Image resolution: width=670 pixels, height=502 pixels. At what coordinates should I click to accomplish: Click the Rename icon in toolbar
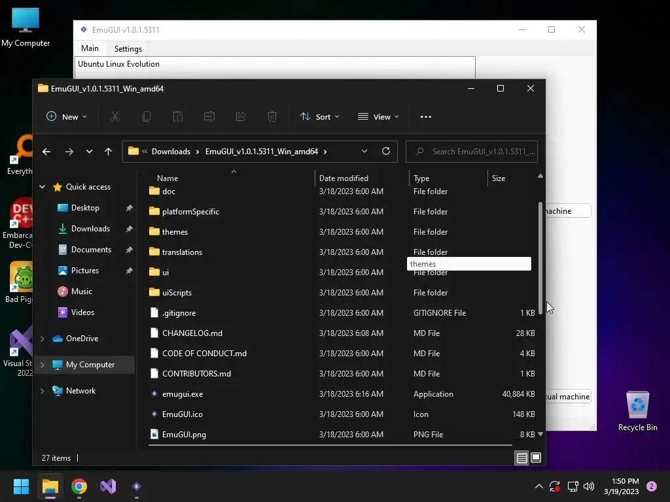click(209, 116)
